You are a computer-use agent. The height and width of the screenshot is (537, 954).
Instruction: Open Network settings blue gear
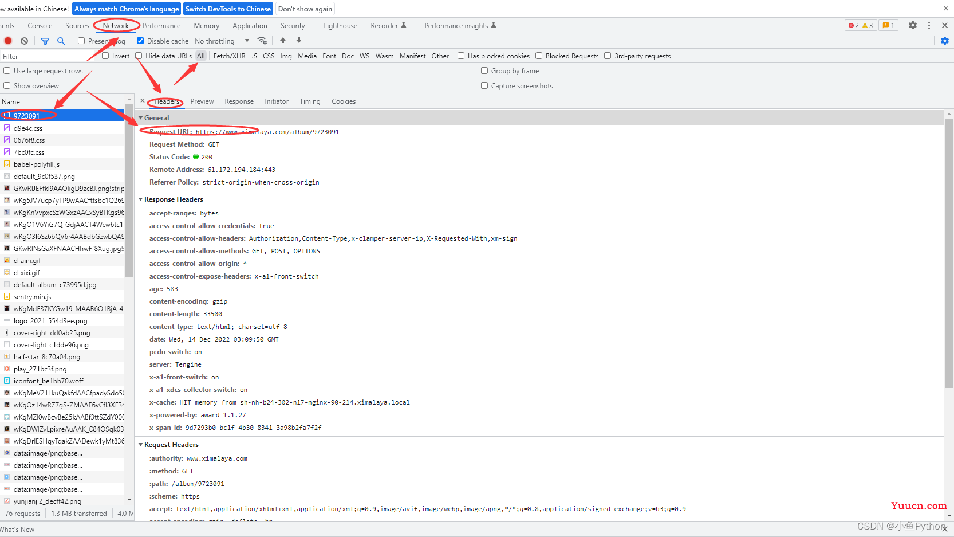[945, 41]
